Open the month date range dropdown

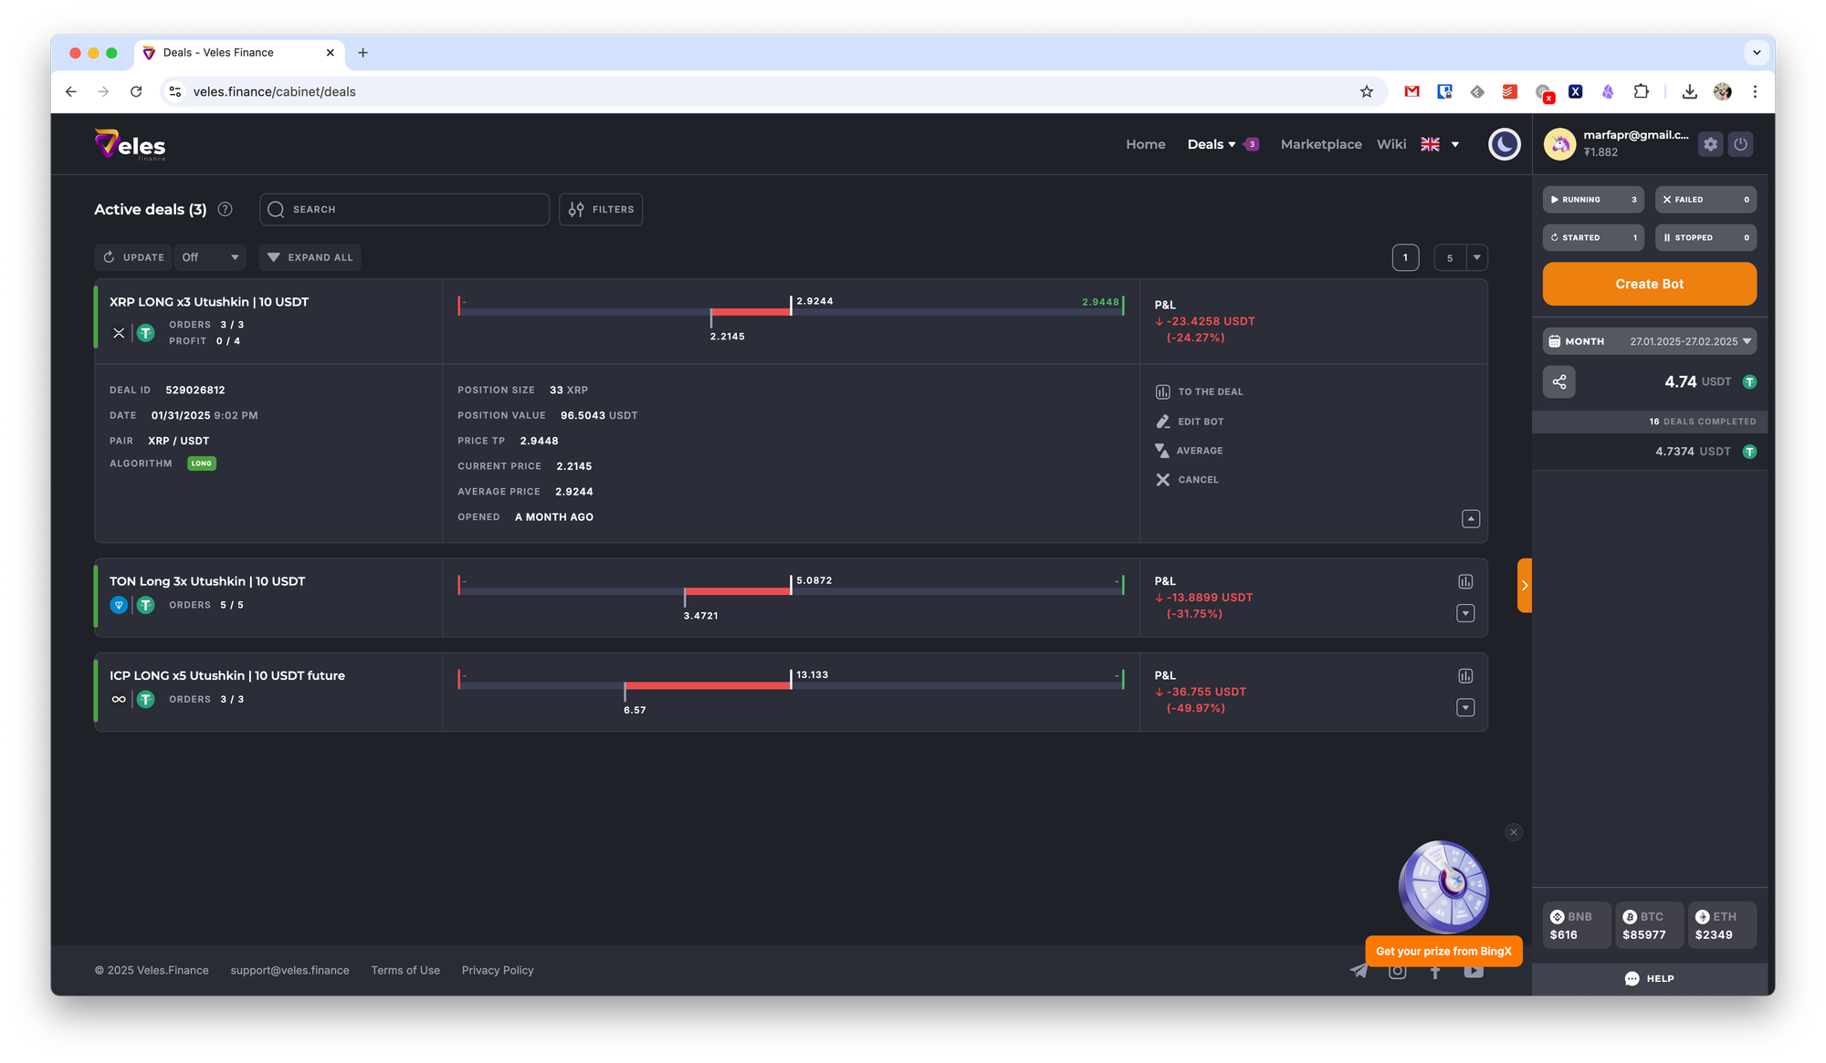coord(1649,341)
